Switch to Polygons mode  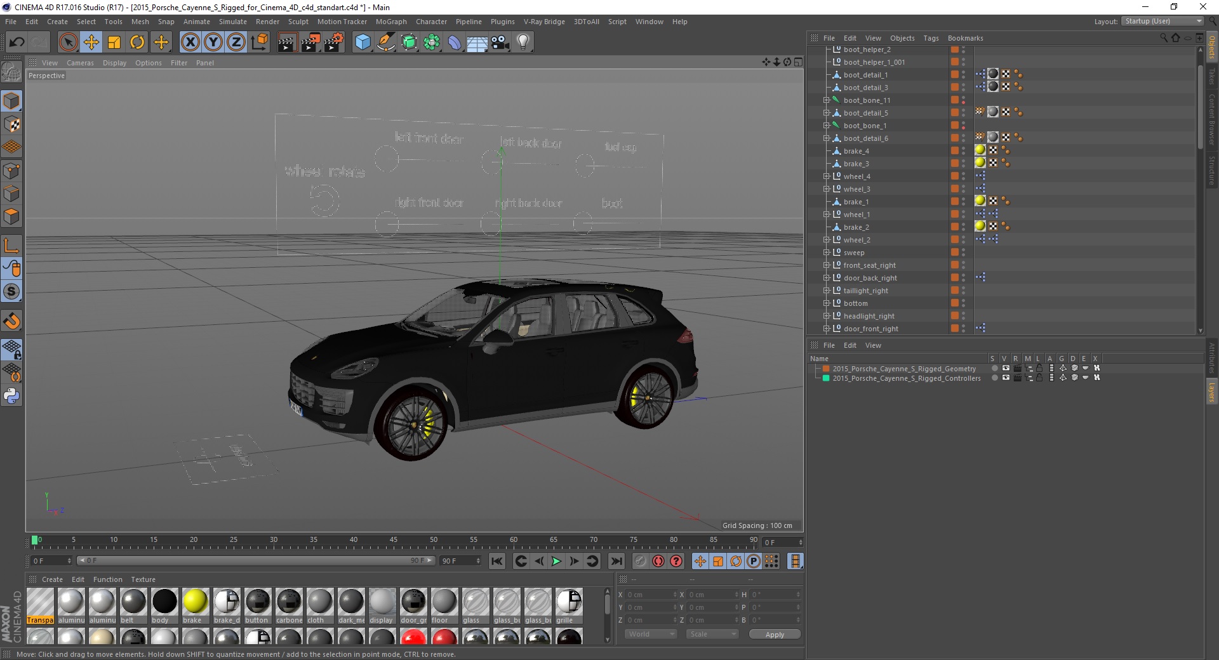click(x=11, y=217)
